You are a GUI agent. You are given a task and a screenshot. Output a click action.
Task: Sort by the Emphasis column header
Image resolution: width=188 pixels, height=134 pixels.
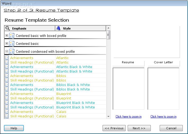(x=30, y=28)
